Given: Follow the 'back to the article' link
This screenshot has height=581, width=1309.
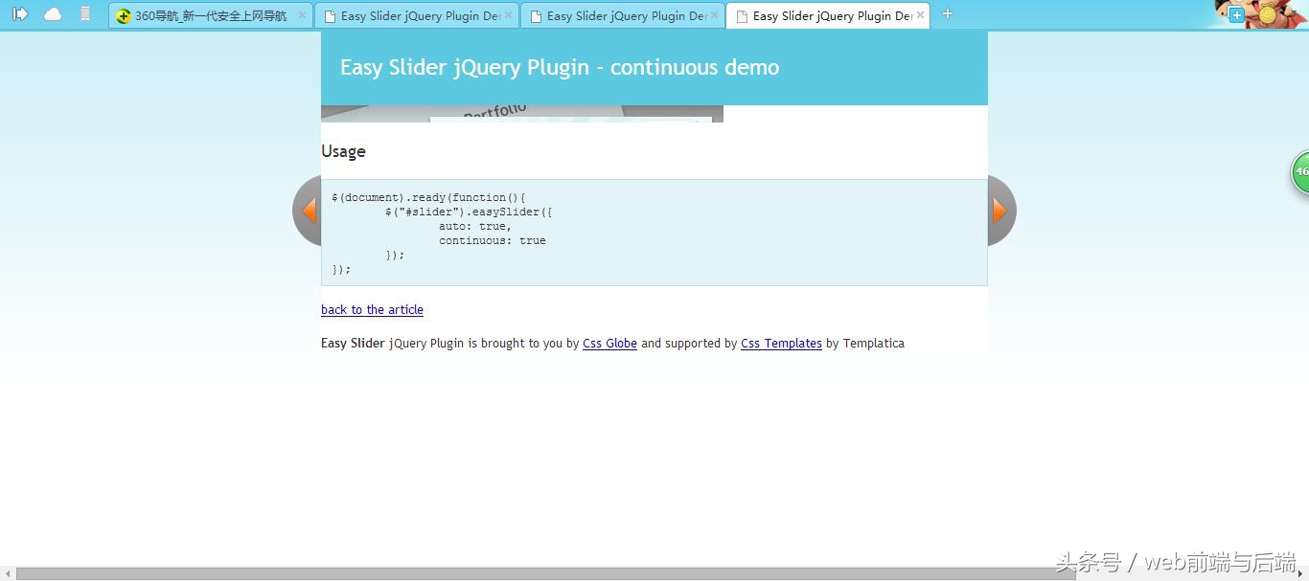Looking at the screenshot, I should coord(372,310).
